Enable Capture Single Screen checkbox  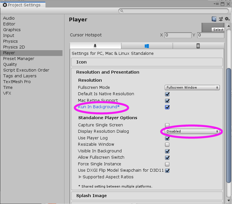point(167,125)
